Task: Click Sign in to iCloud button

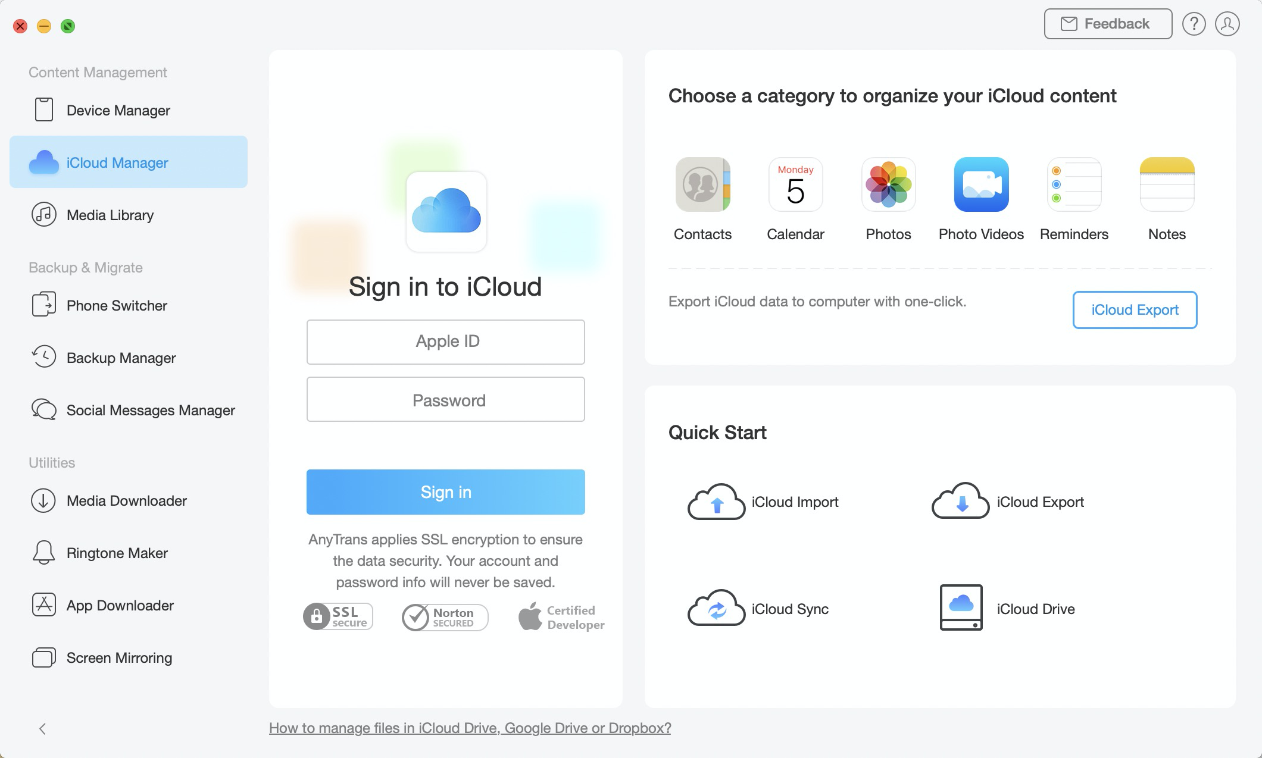Action: pyautogui.click(x=446, y=491)
